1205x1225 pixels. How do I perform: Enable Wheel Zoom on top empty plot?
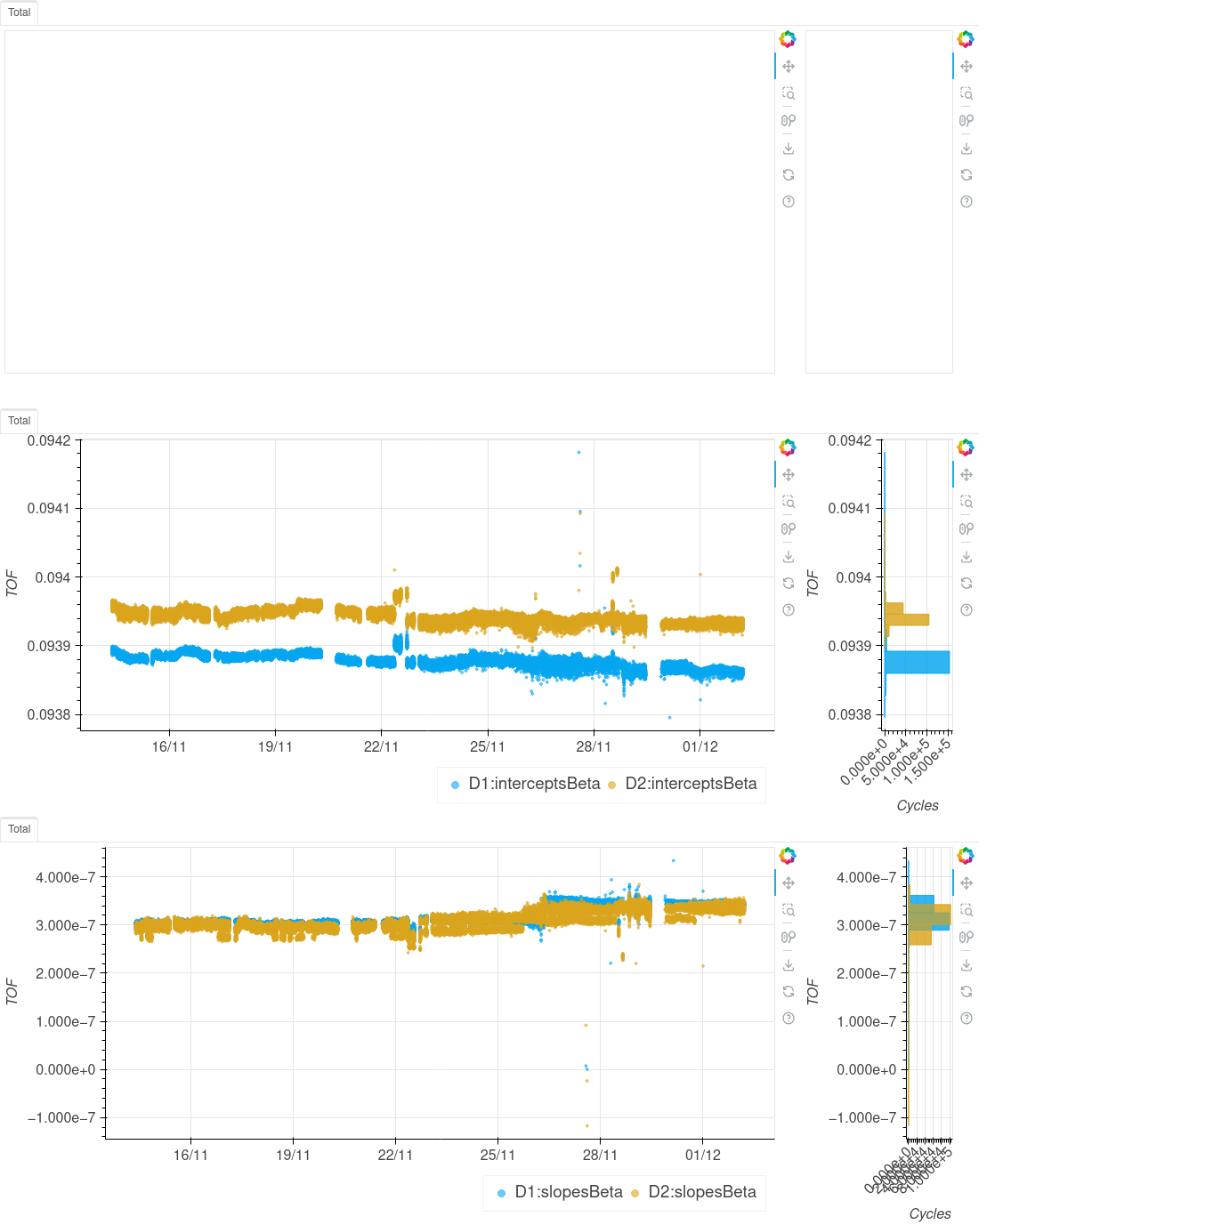789,121
